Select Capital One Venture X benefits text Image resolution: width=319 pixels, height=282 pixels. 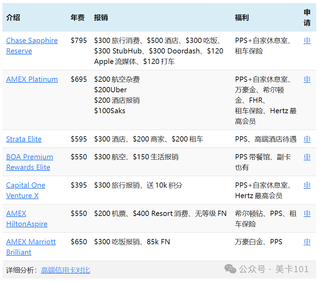(x=263, y=190)
